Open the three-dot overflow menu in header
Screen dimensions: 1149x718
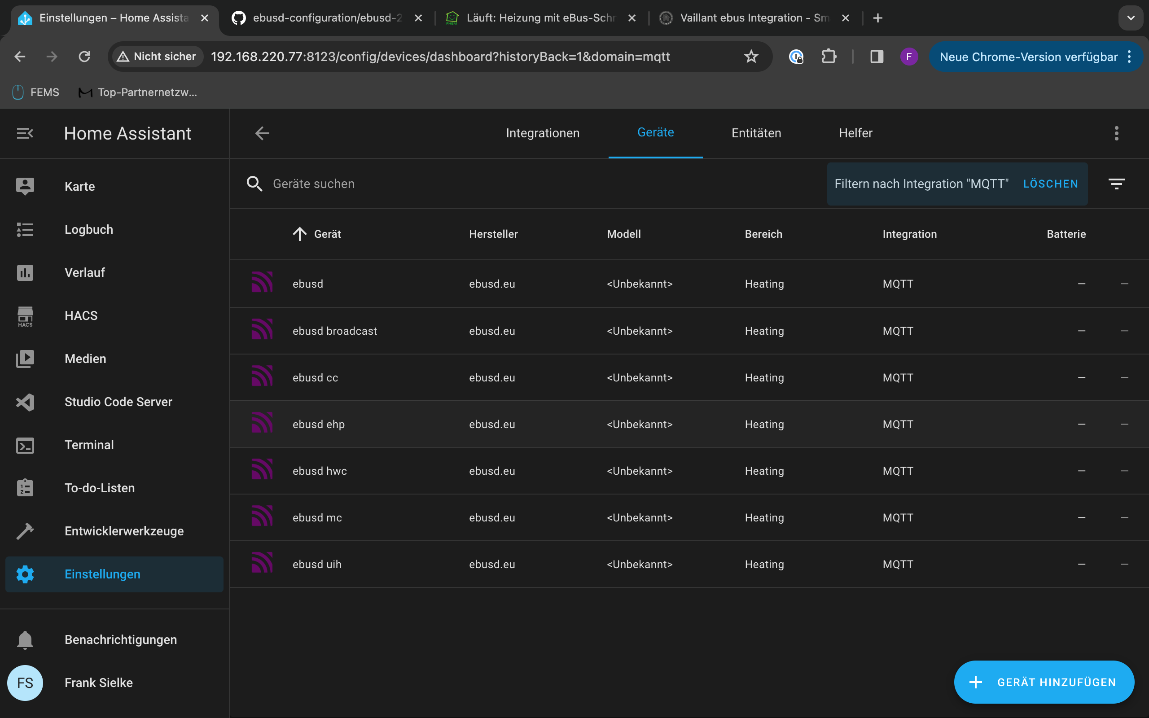[1116, 133]
